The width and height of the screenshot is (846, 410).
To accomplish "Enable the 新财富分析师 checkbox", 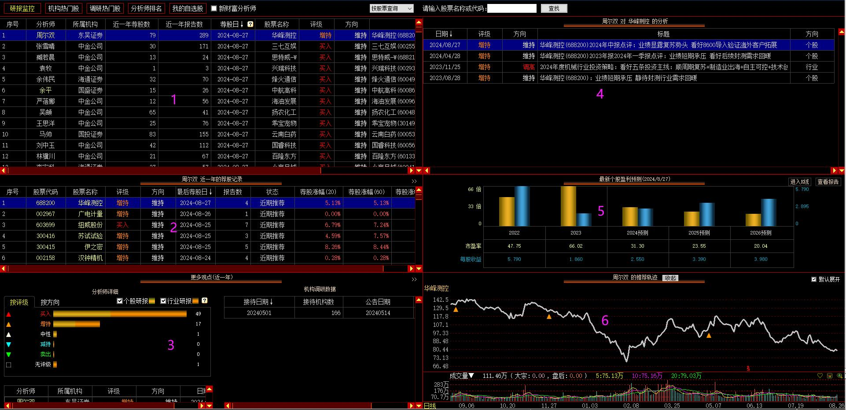I will [214, 8].
